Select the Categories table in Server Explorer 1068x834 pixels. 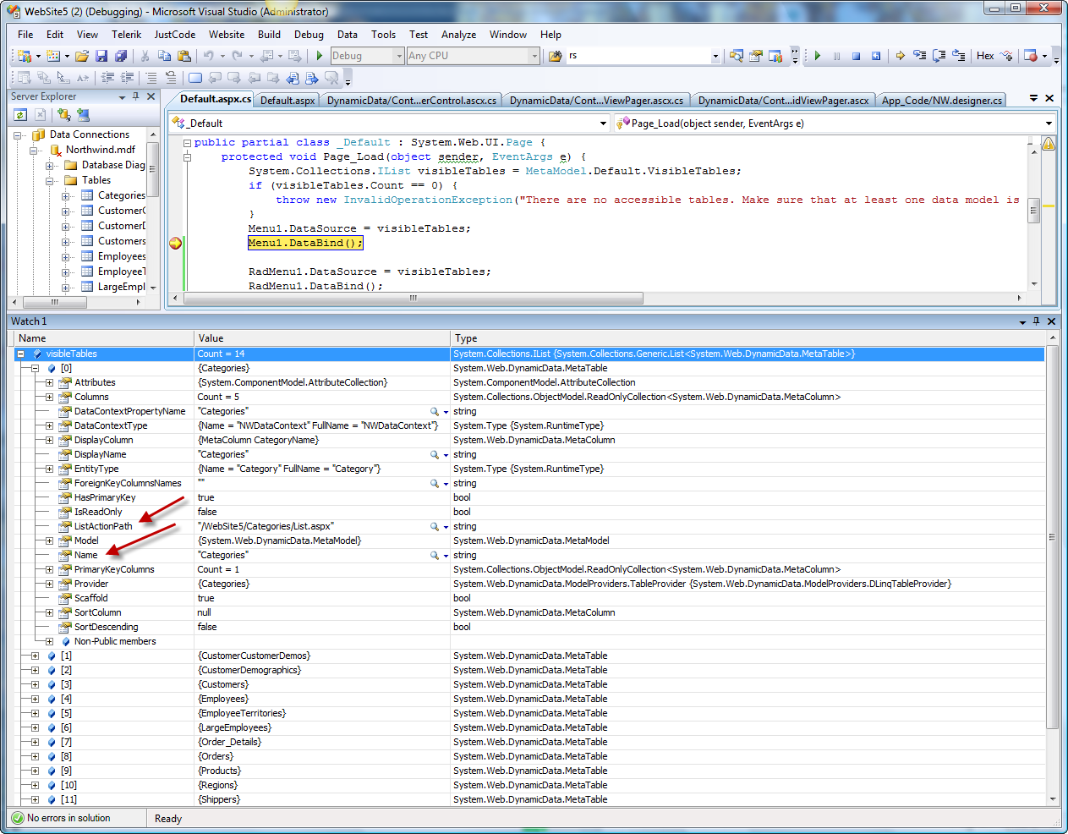[x=122, y=195]
